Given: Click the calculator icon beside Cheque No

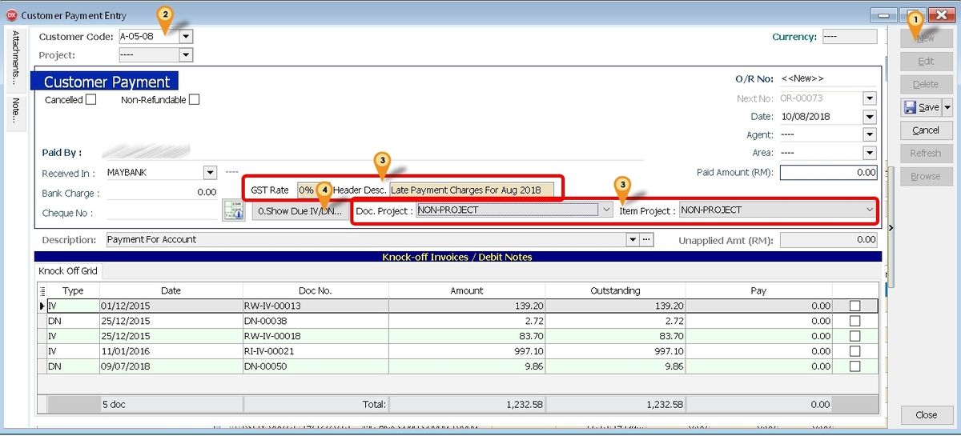Looking at the screenshot, I should pos(233,210).
